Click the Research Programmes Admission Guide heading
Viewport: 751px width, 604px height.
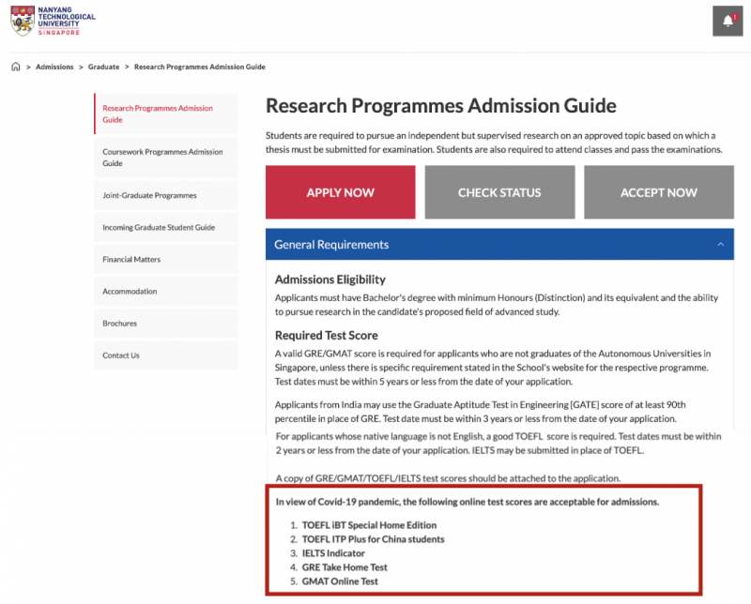[x=441, y=106]
